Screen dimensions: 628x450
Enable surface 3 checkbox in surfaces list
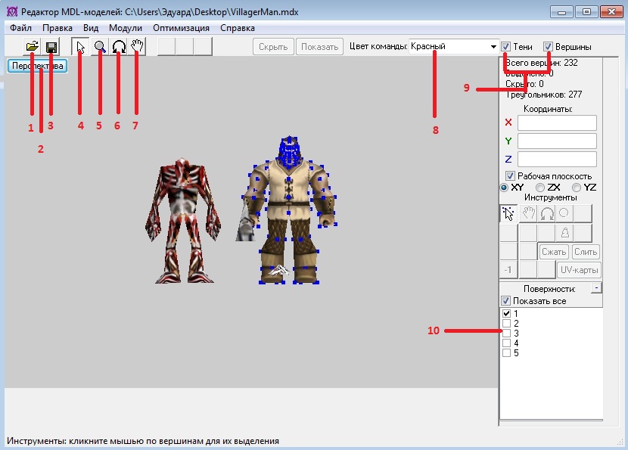(506, 333)
